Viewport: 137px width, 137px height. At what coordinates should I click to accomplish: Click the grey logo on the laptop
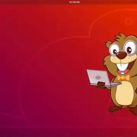point(98,77)
